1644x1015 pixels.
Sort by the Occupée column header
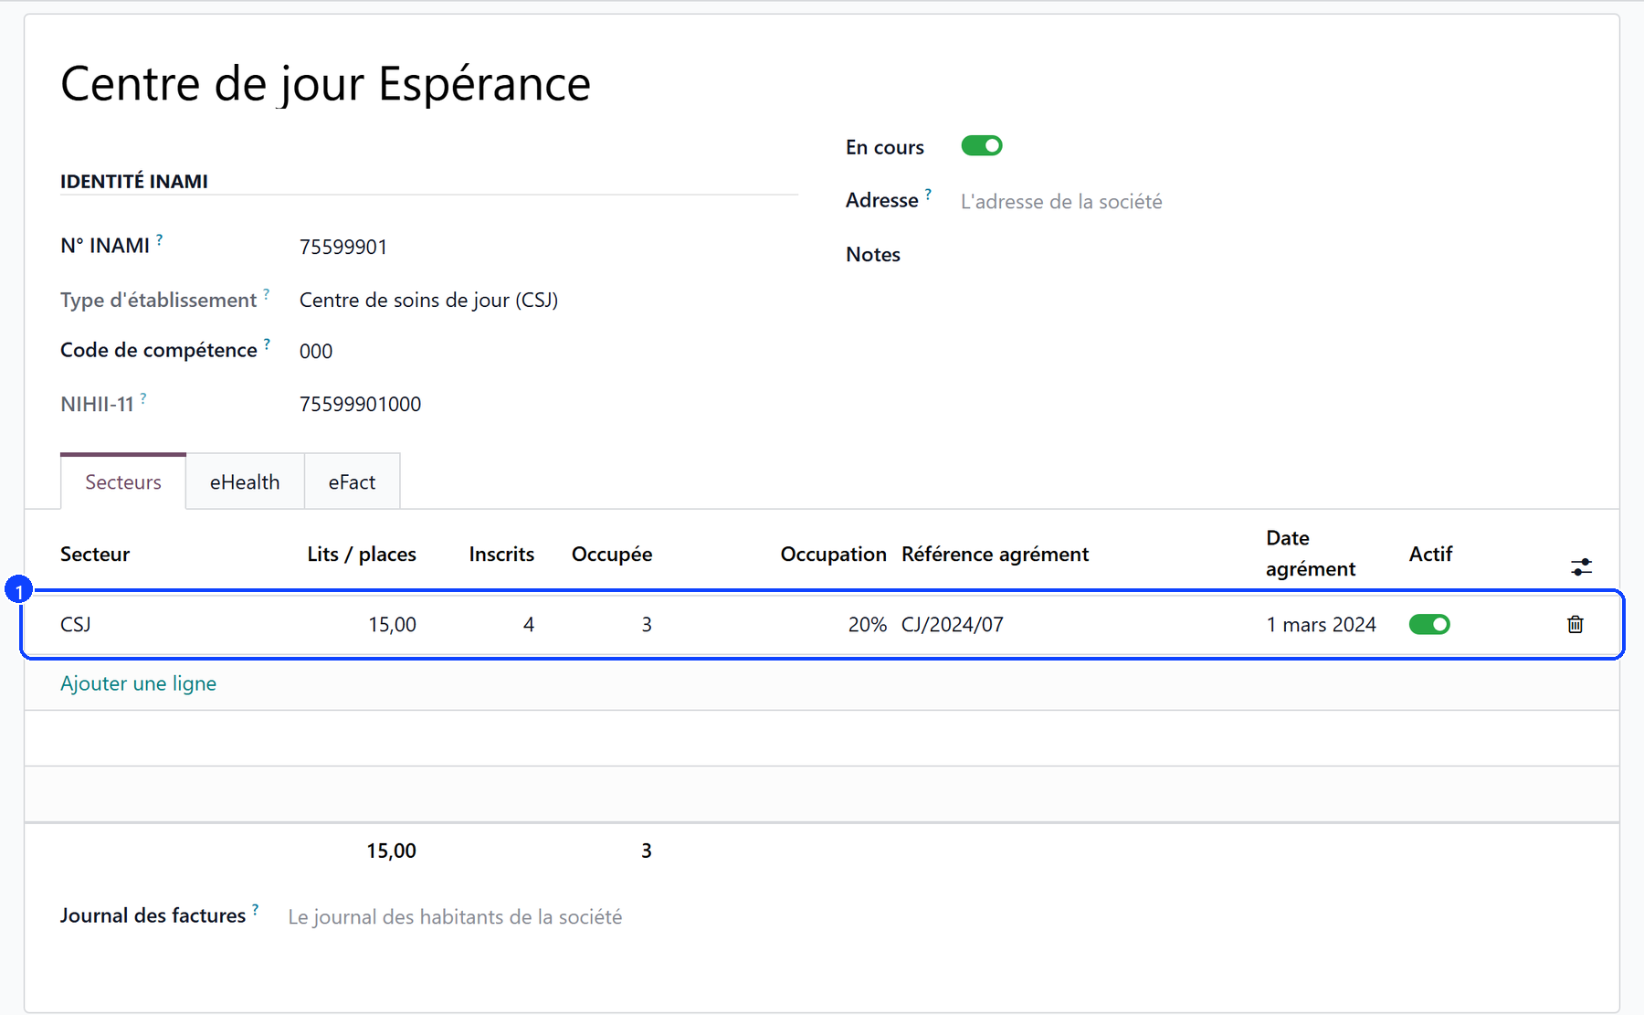click(x=612, y=554)
